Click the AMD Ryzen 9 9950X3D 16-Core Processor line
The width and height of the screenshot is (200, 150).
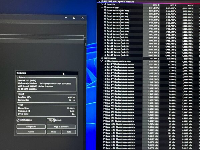pos(36,86)
